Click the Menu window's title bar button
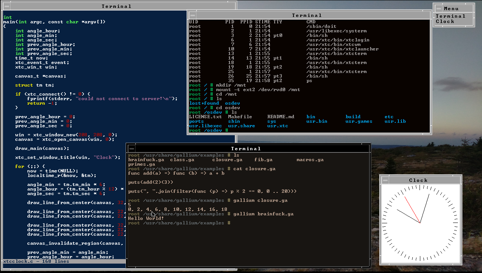This screenshot has height=273, width=482. point(438,9)
